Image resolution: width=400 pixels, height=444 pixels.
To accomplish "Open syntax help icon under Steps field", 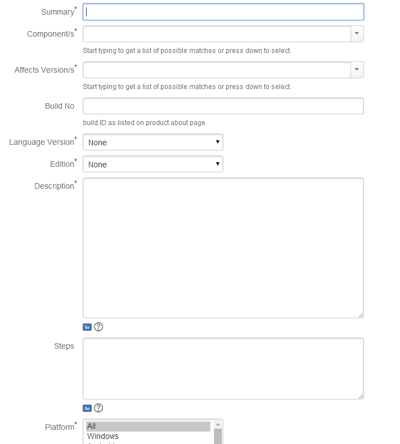I will [x=98, y=408].
